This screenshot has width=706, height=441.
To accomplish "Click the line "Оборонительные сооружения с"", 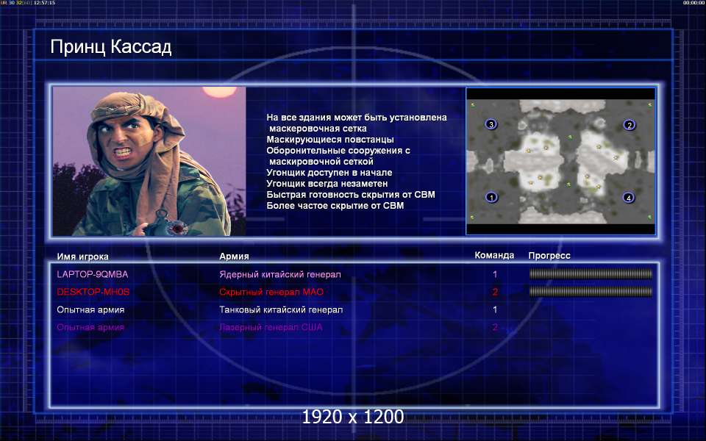I will (338, 150).
